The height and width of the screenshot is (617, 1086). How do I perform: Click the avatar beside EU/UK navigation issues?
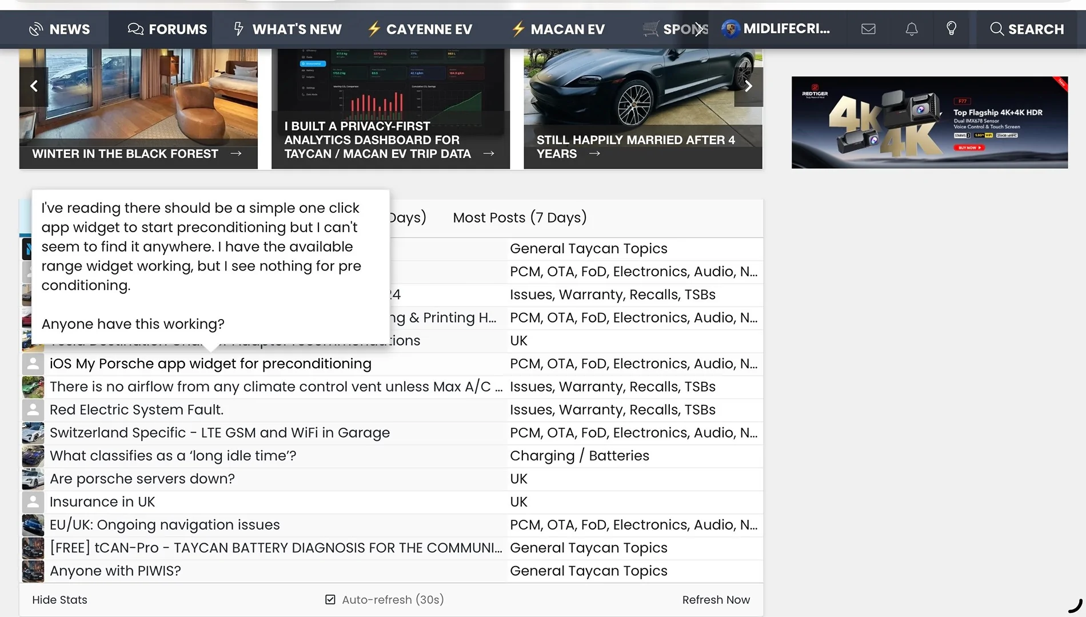pyautogui.click(x=33, y=525)
